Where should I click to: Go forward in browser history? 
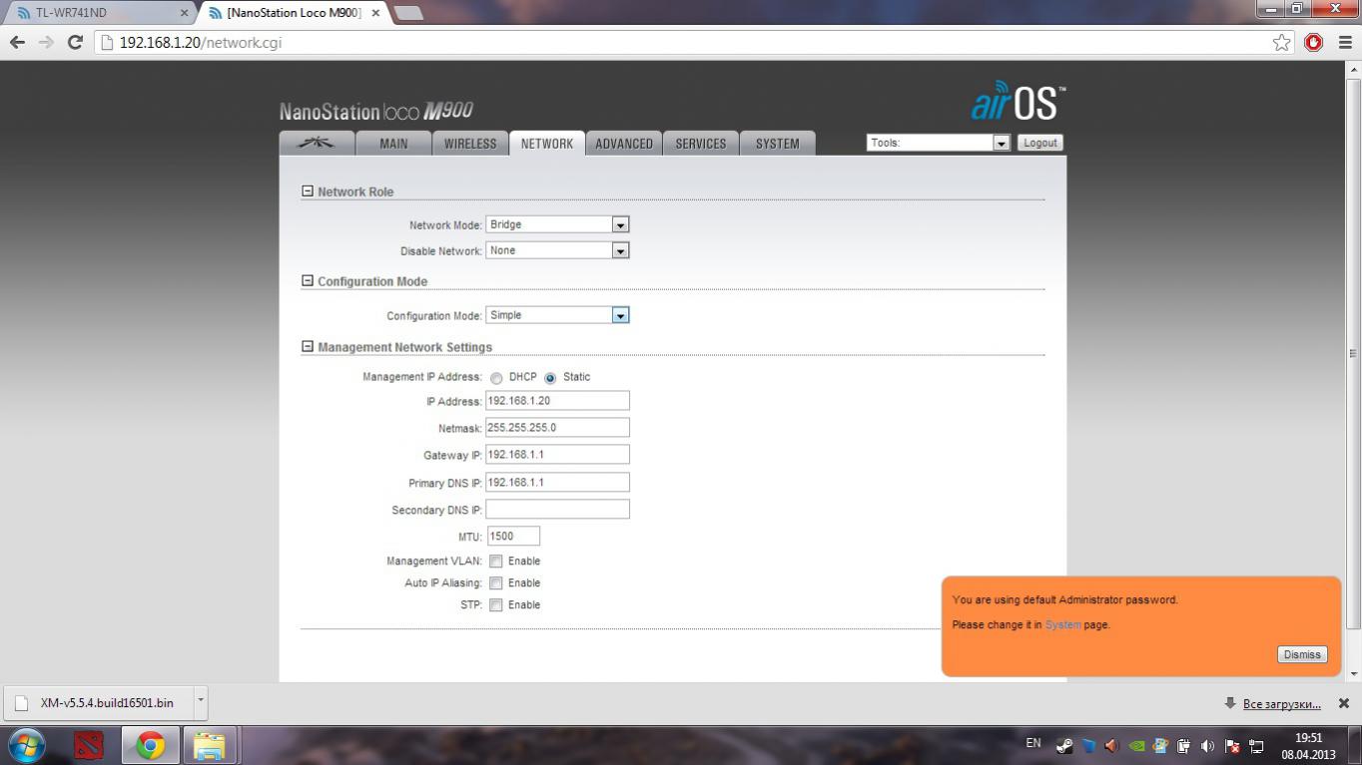point(45,42)
